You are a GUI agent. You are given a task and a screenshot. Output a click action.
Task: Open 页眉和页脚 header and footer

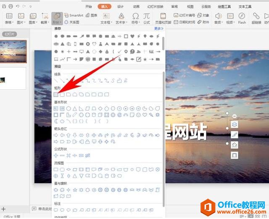pyautogui.click(x=163, y=18)
